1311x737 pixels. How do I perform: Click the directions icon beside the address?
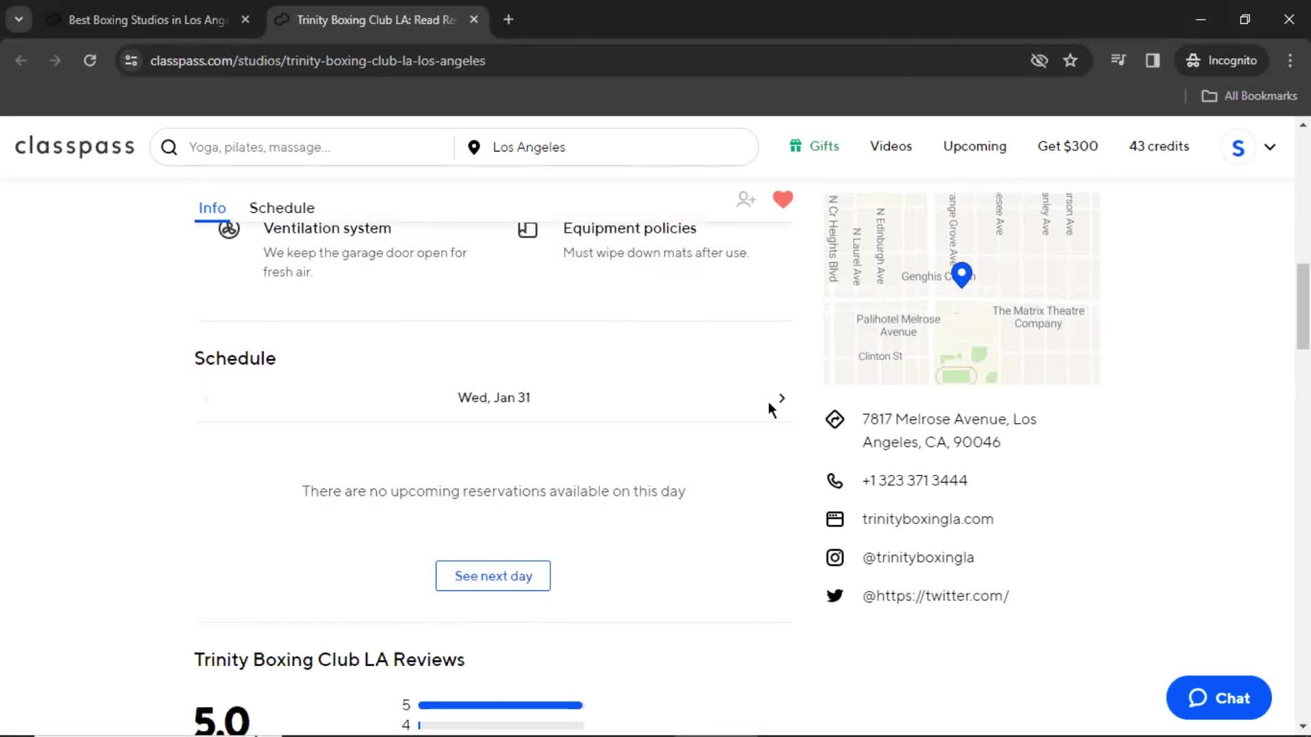click(x=834, y=419)
